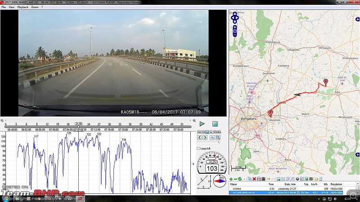
Task: Open the ? help menu
Action: coord(42,7)
